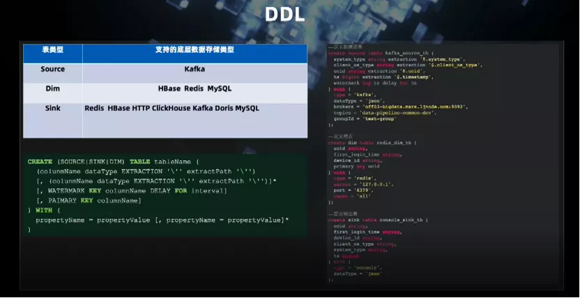Click the "watermark key ts delay for 5s" line
580x298 pixels.
click(376, 83)
